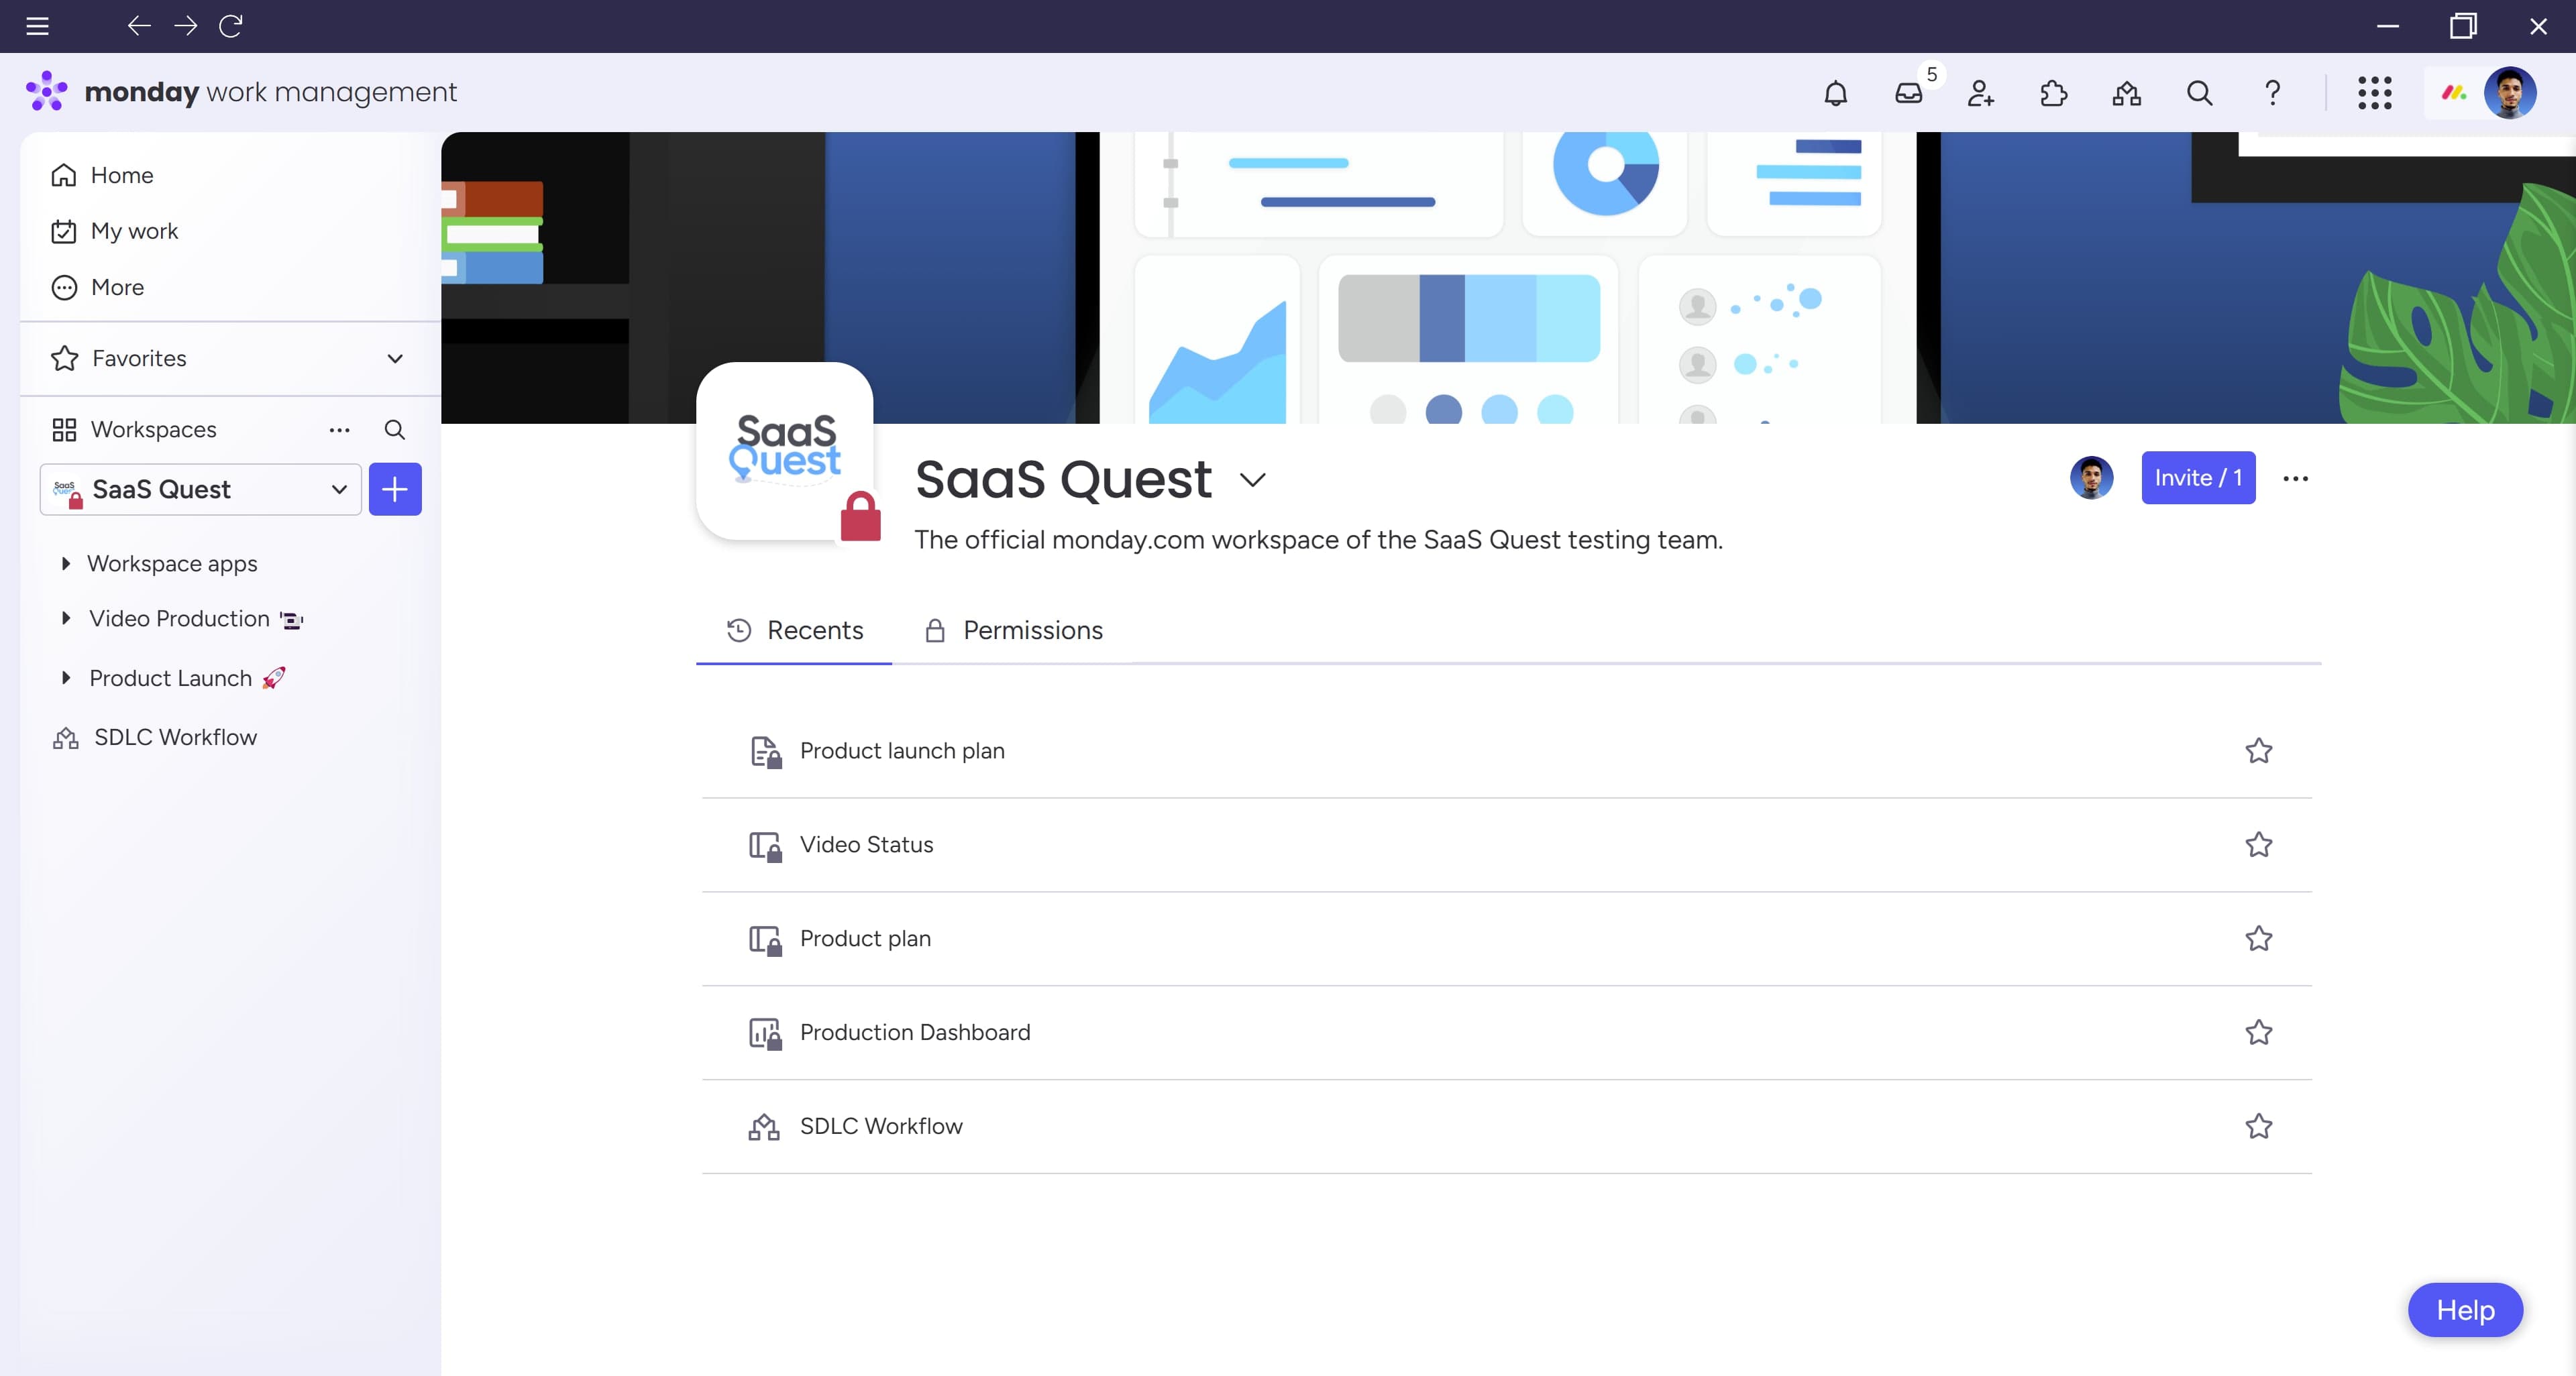2576x1376 pixels.
Task: Go forward with the forward arrow
Action: [x=185, y=26]
